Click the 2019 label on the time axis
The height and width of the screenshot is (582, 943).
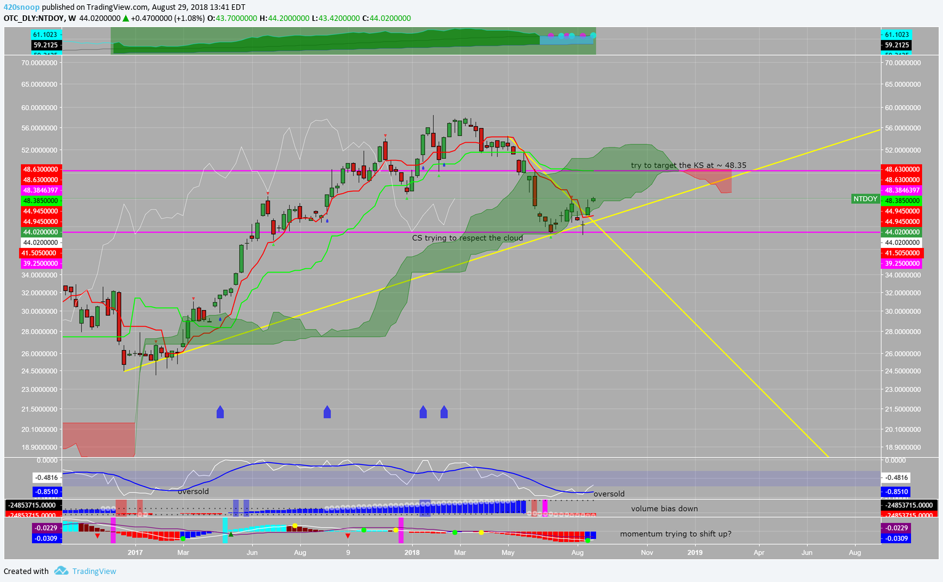pyautogui.click(x=695, y=552)
